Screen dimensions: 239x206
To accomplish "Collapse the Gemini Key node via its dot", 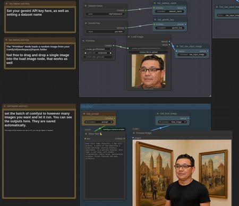I will click(86, 23).
